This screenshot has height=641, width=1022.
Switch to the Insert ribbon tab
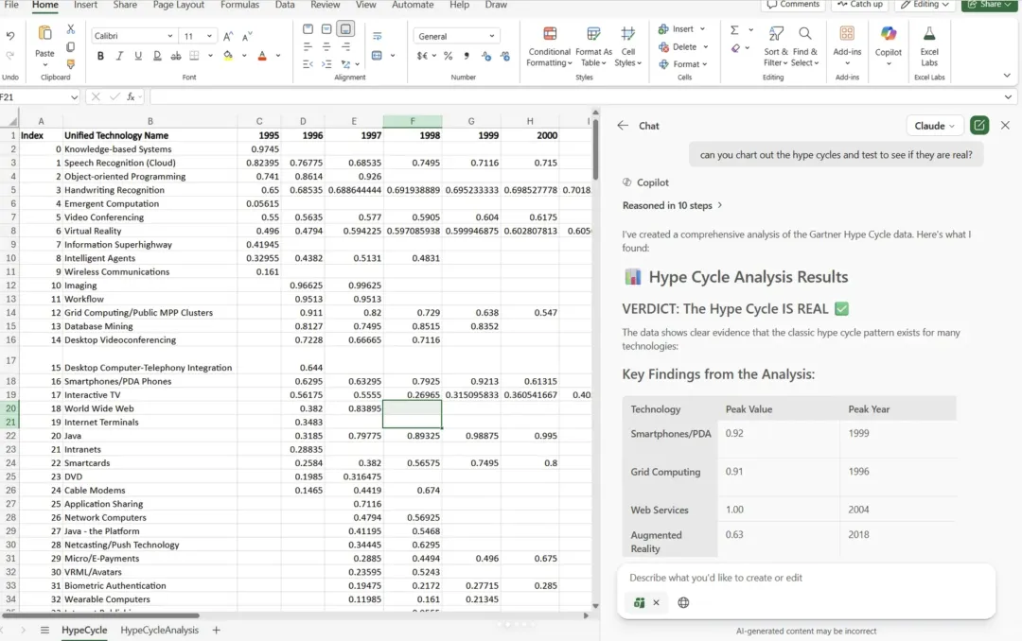pyautogui.click(x=85, y=5)
